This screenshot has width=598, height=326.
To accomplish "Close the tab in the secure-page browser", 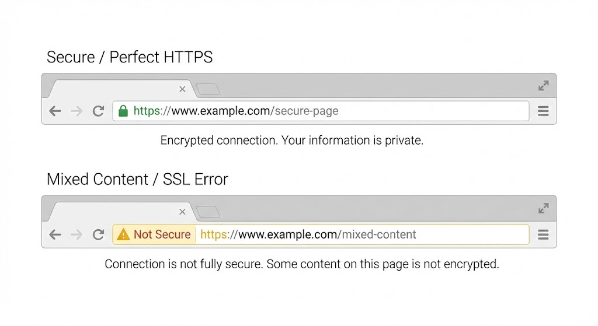I will coord(182,89).
